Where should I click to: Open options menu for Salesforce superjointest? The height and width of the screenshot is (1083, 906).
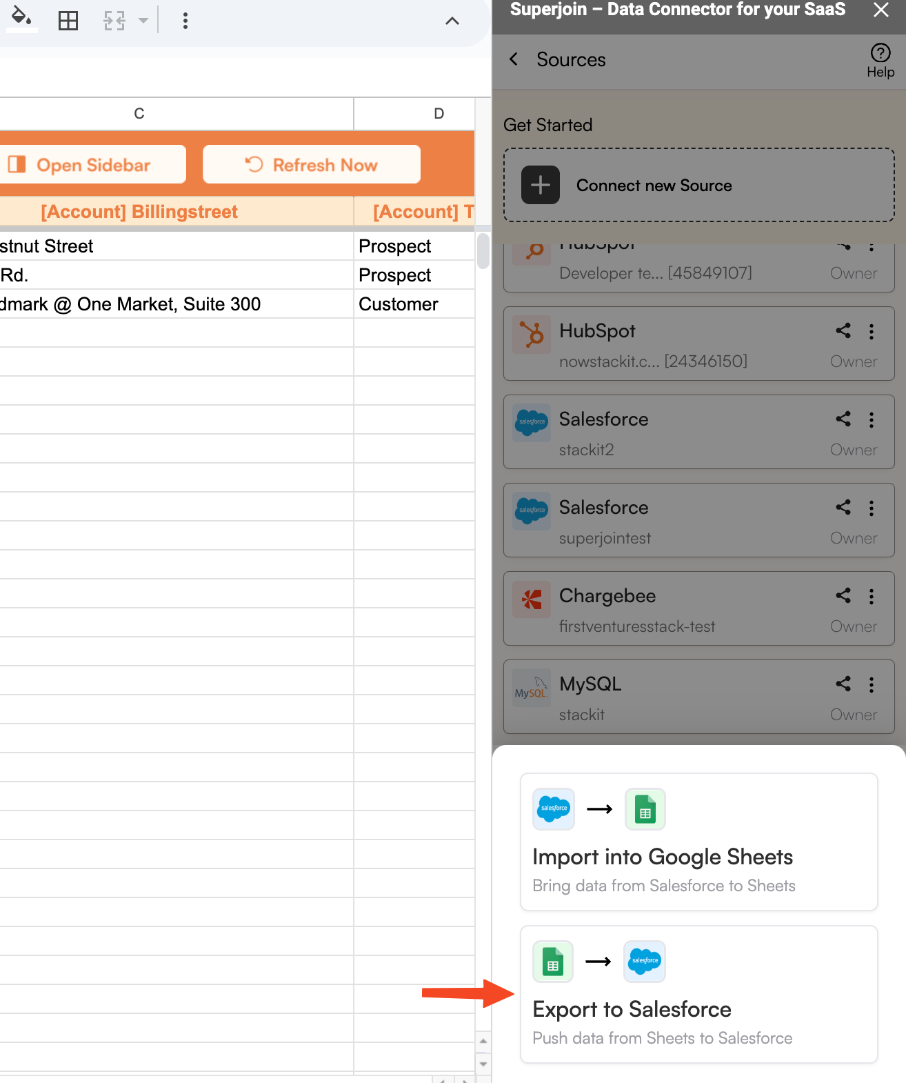[x=872, y=508]
